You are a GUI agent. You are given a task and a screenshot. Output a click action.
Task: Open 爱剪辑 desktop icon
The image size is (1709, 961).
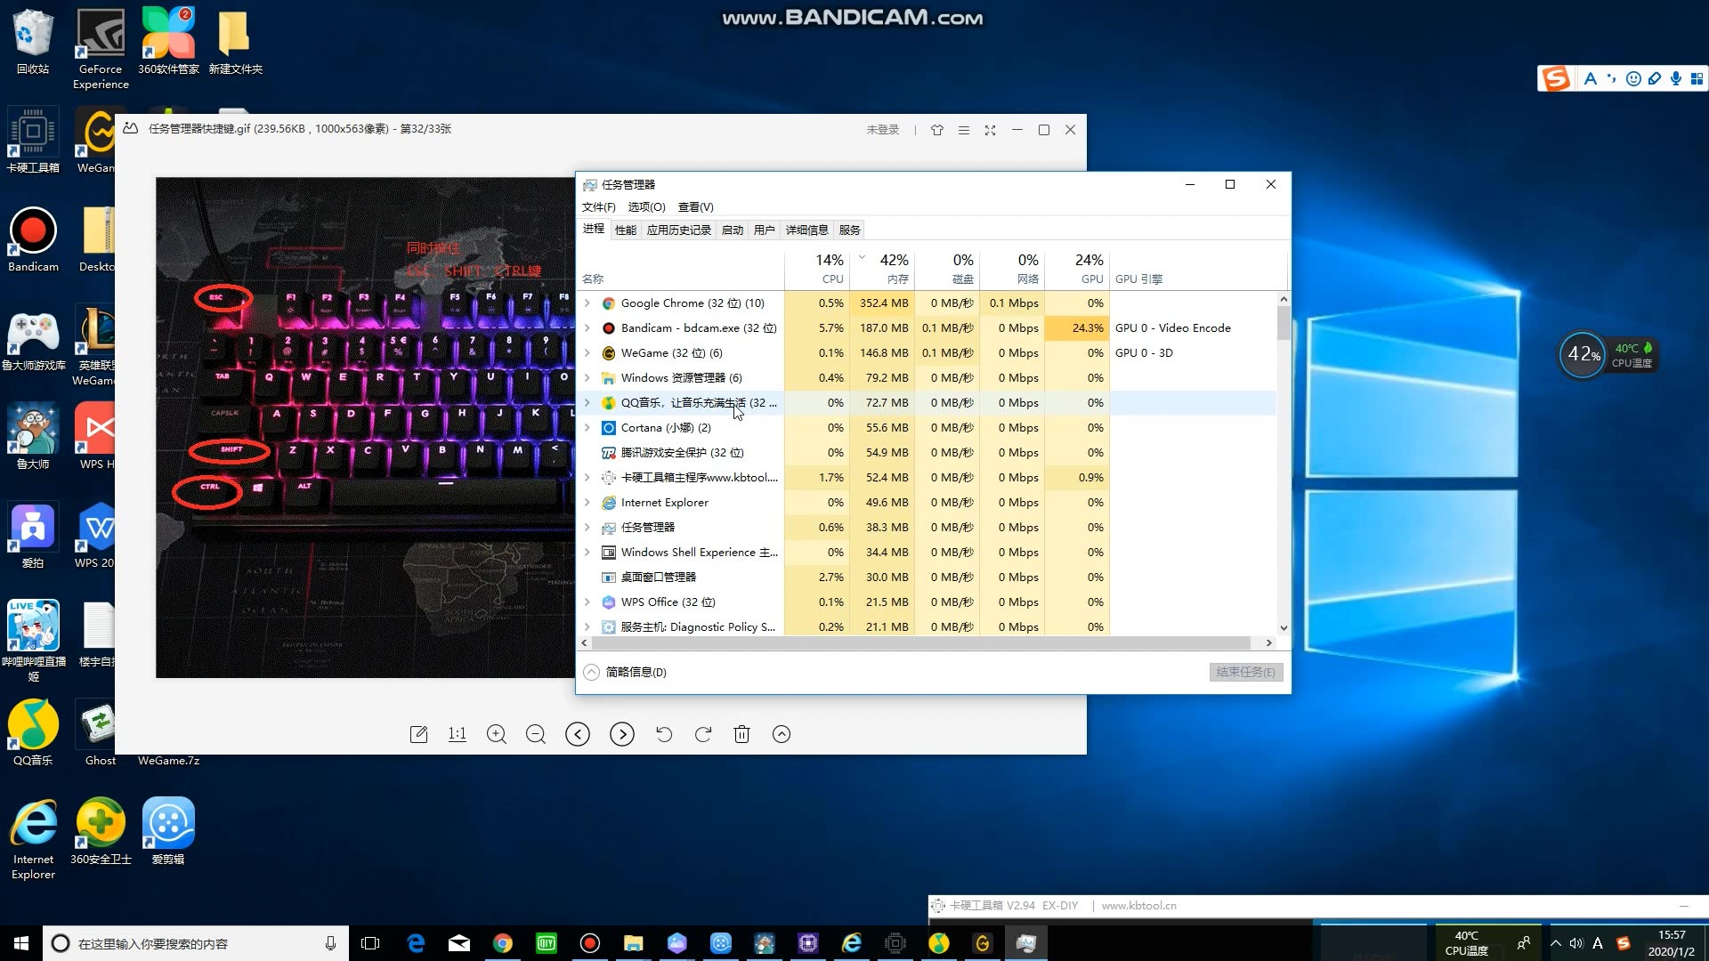tap(168, 832)
